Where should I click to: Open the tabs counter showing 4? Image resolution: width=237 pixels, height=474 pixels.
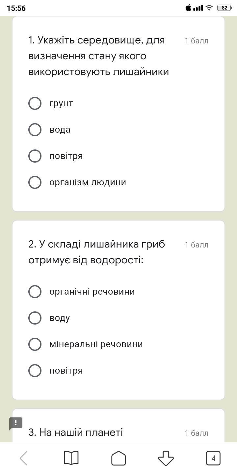click(213, 458)
